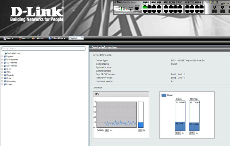The image size is (230, 146).
Task: Click the CPU utilization line graph
Action: coord(117,115)
